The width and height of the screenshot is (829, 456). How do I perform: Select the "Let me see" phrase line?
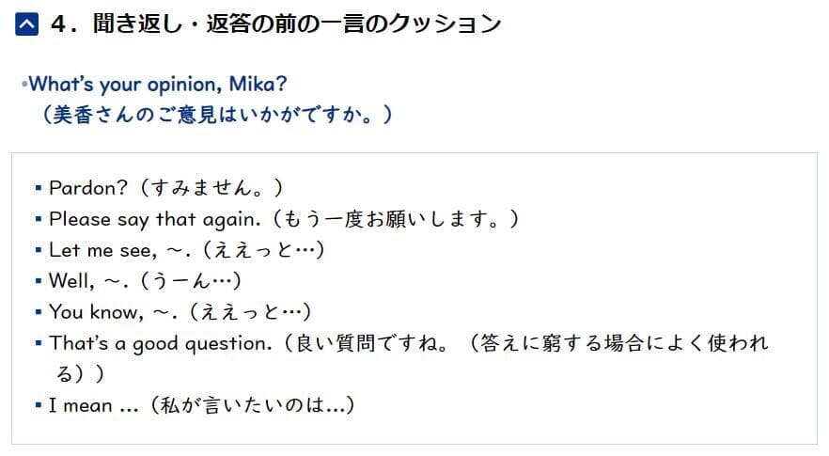pyautogui.click(x=187, y=250)
